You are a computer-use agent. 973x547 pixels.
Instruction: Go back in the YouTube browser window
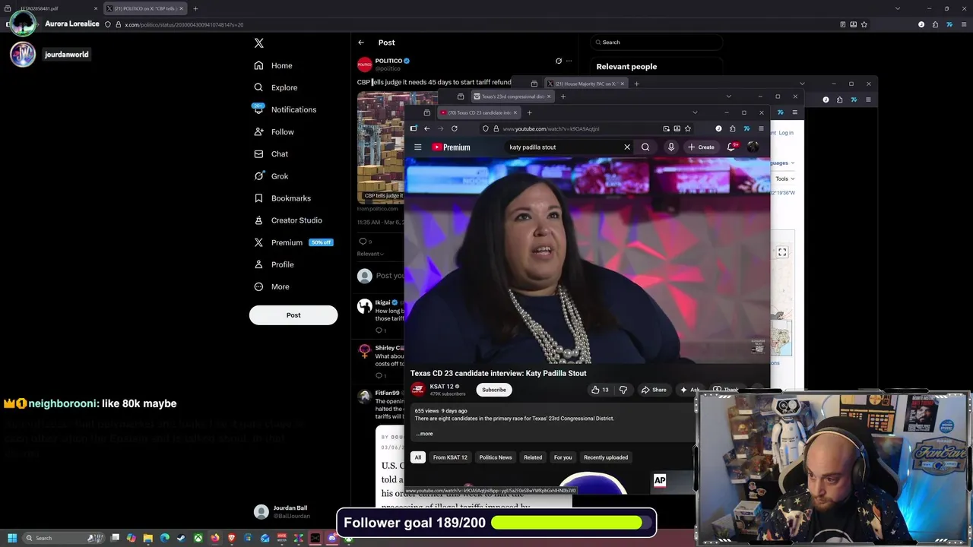pos(426,128)
